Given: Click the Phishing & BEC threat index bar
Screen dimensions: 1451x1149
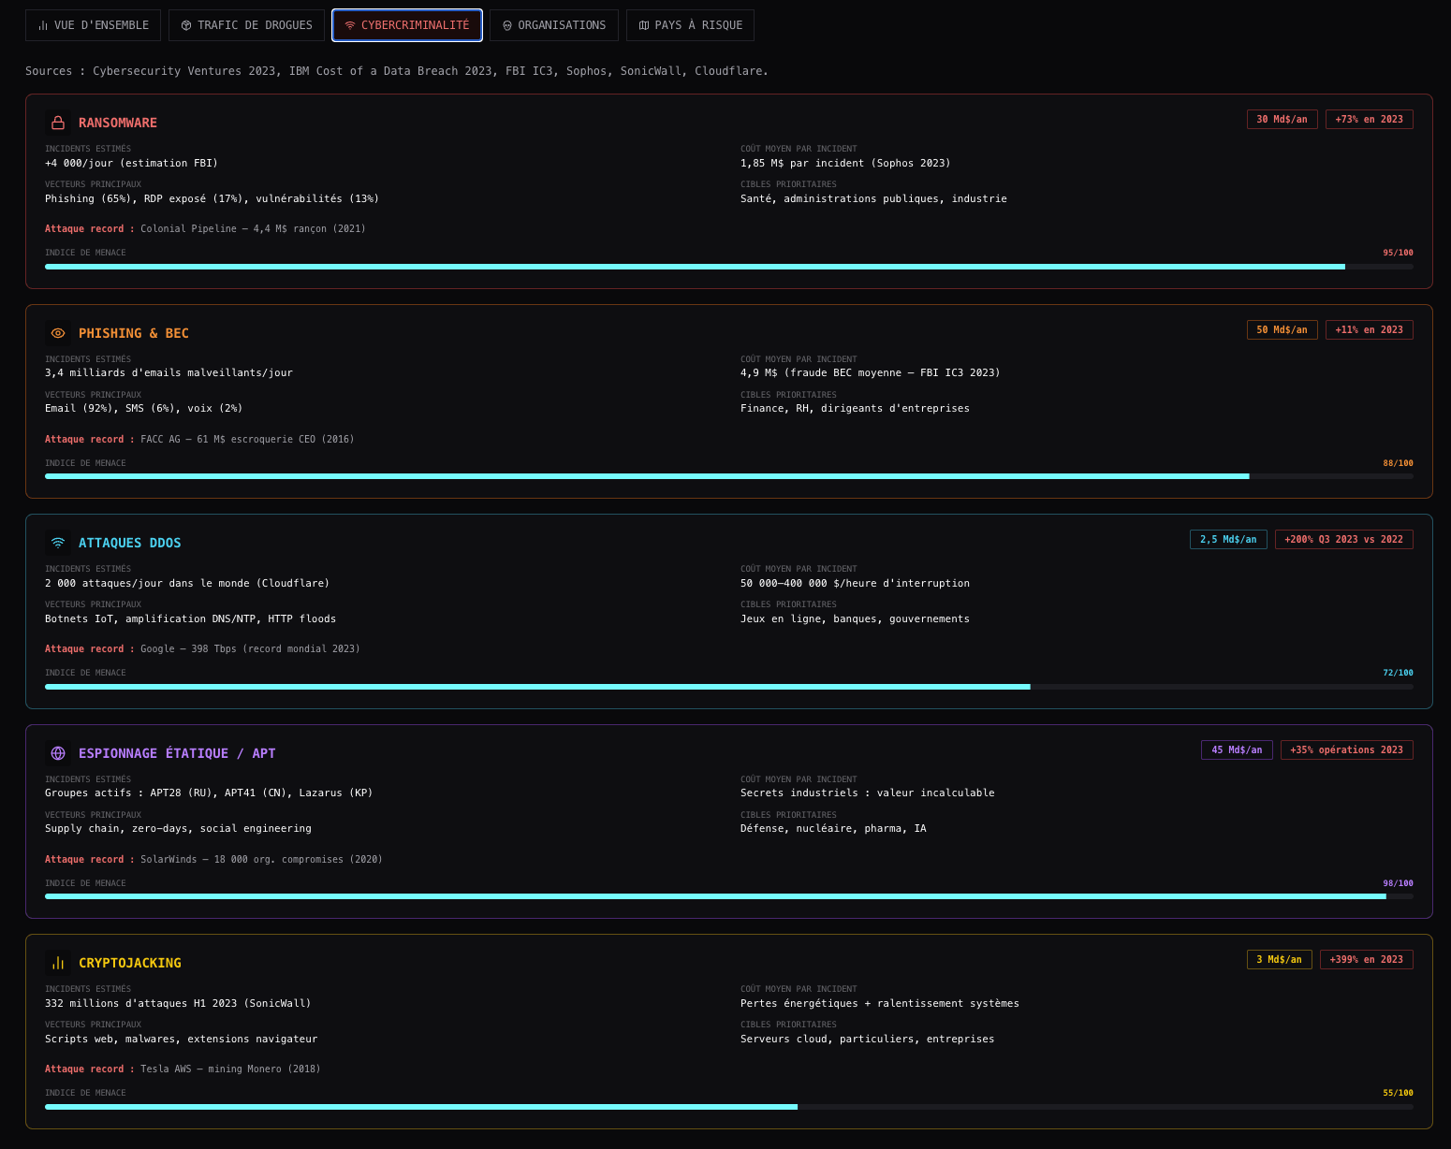Looking at the screenshot, I should coord(729,476).
